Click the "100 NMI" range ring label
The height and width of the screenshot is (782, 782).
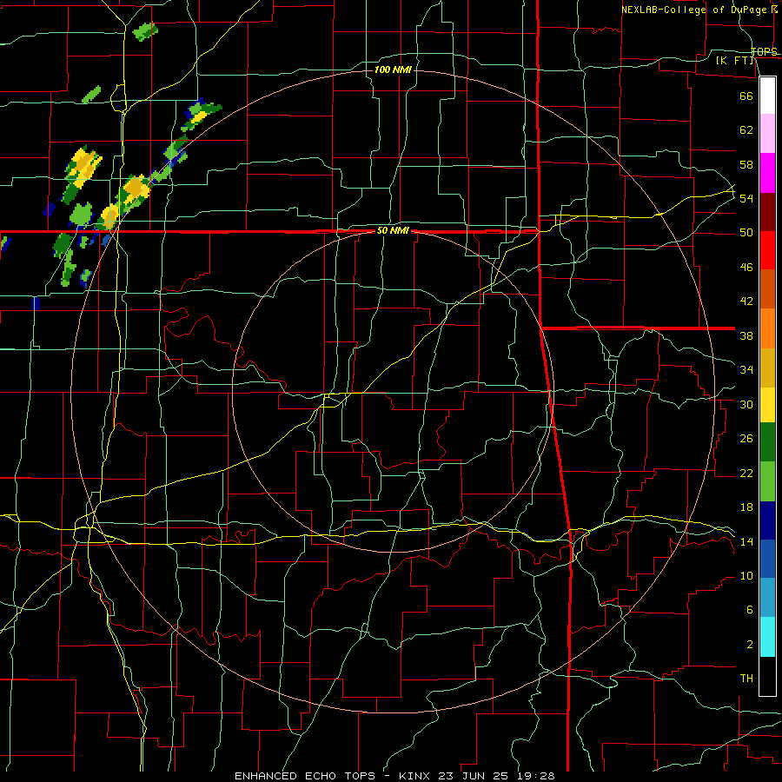393,70
